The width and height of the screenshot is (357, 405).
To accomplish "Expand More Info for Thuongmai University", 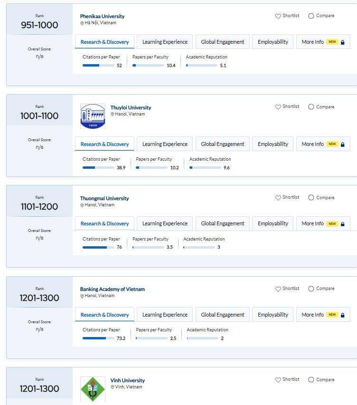I will point(323,223).
